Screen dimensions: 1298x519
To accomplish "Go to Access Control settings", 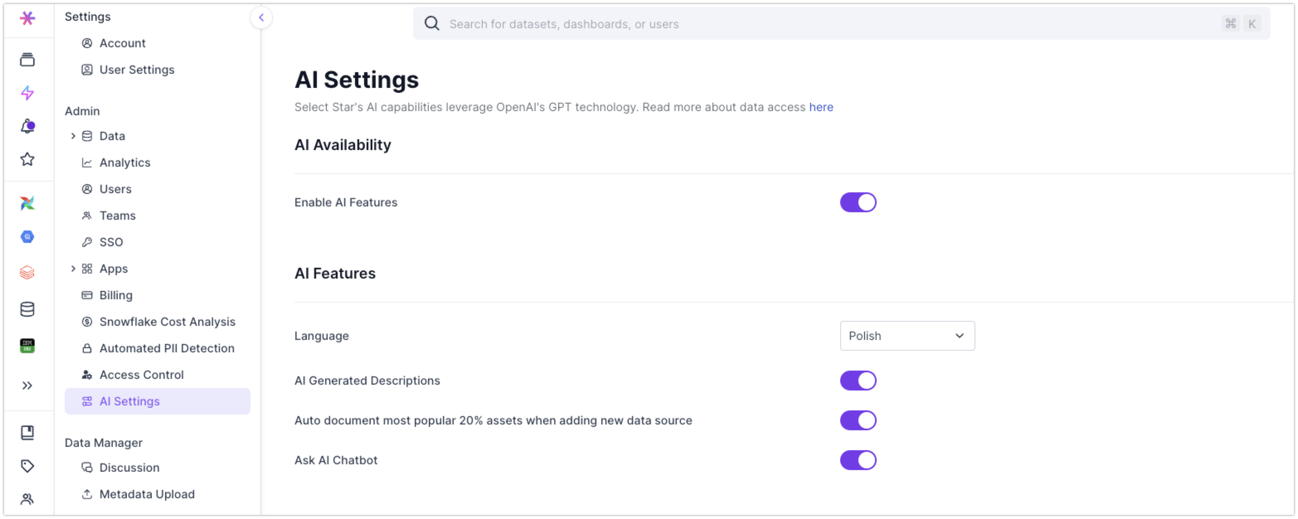I will [141, 374].
